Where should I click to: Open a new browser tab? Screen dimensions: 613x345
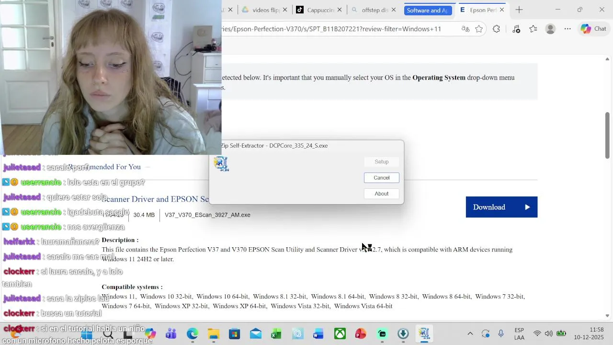(x=519, y=10)
